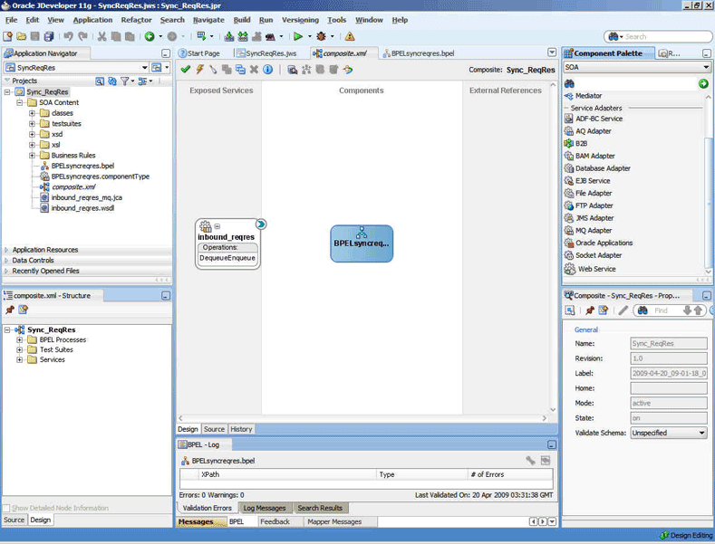Click the Cut scissors icon

[101, 36]
